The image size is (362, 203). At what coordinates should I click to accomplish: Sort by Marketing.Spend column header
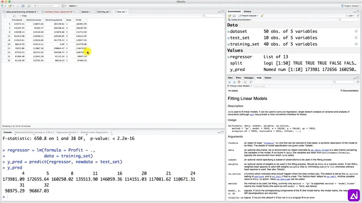pos(54,20)
